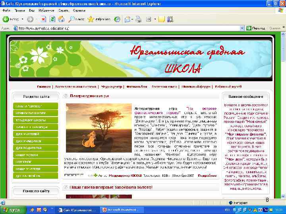
Task: Click the vertical scrollbar up arrow
Action: (283, 34)
